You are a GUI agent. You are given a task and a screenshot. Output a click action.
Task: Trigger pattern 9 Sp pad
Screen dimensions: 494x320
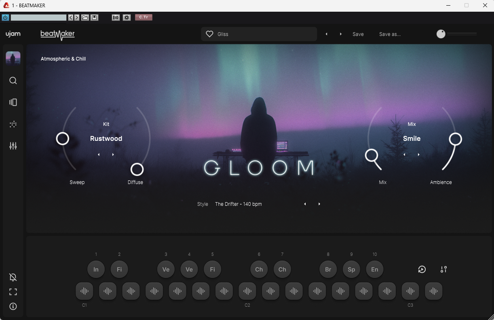[x=351, y=270]
